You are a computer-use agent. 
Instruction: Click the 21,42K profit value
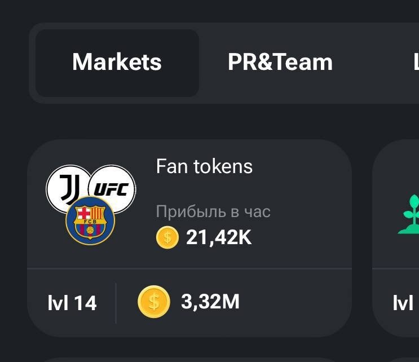pos(219,237)
